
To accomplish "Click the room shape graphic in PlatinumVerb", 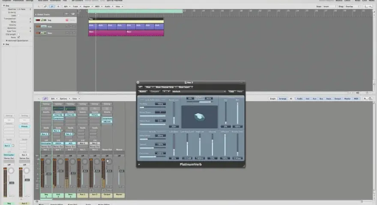I will (200, 117).
